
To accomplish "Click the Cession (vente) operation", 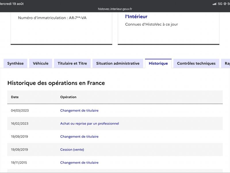I will click(72, 150).
